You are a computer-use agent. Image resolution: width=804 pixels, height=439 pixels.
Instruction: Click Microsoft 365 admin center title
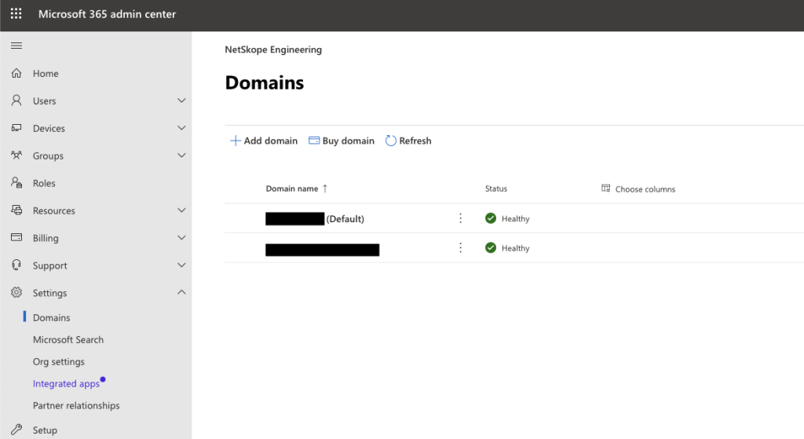tap(107, 14)
